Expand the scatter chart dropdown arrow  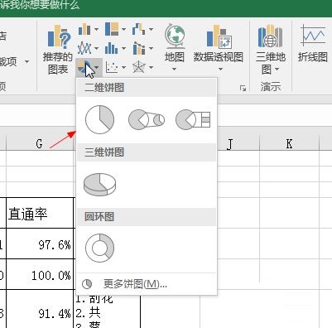tap(123, 67)
